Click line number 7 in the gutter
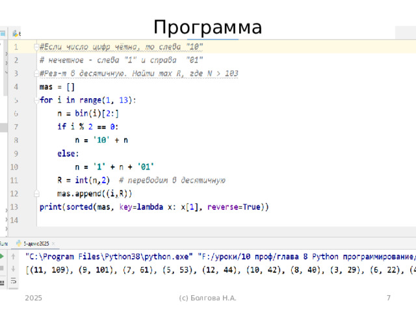 [x=16, y=127]
